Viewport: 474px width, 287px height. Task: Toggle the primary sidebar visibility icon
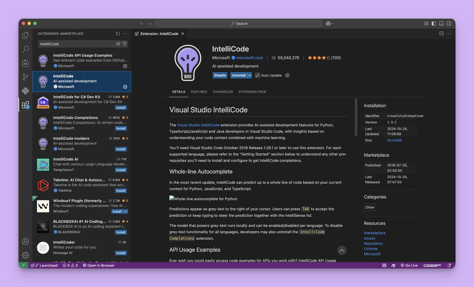tap(434, 23)
